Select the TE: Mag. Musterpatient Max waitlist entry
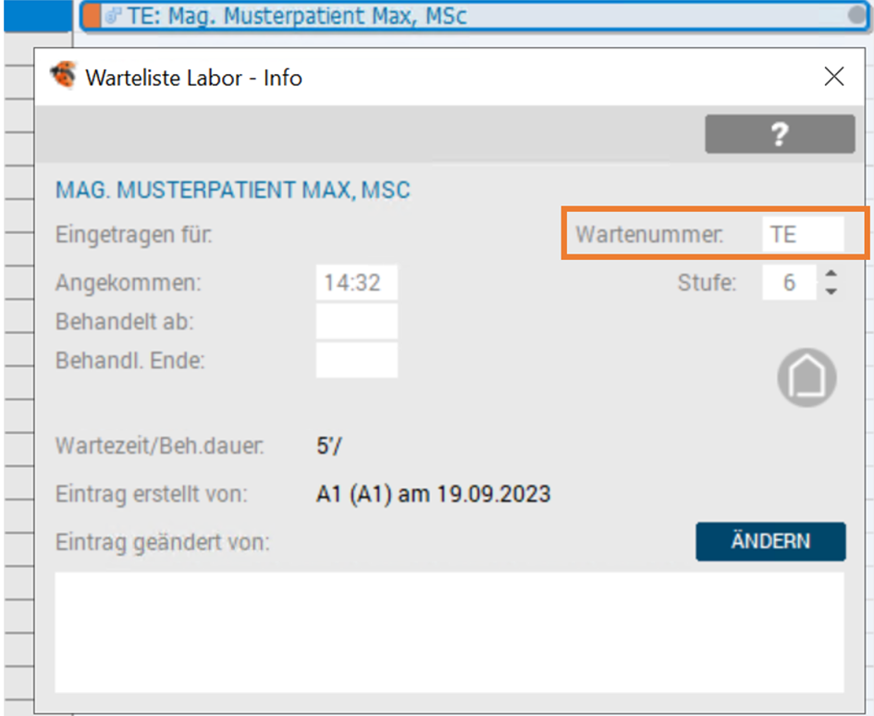874x716 pixels. click(x=474, y=16)
